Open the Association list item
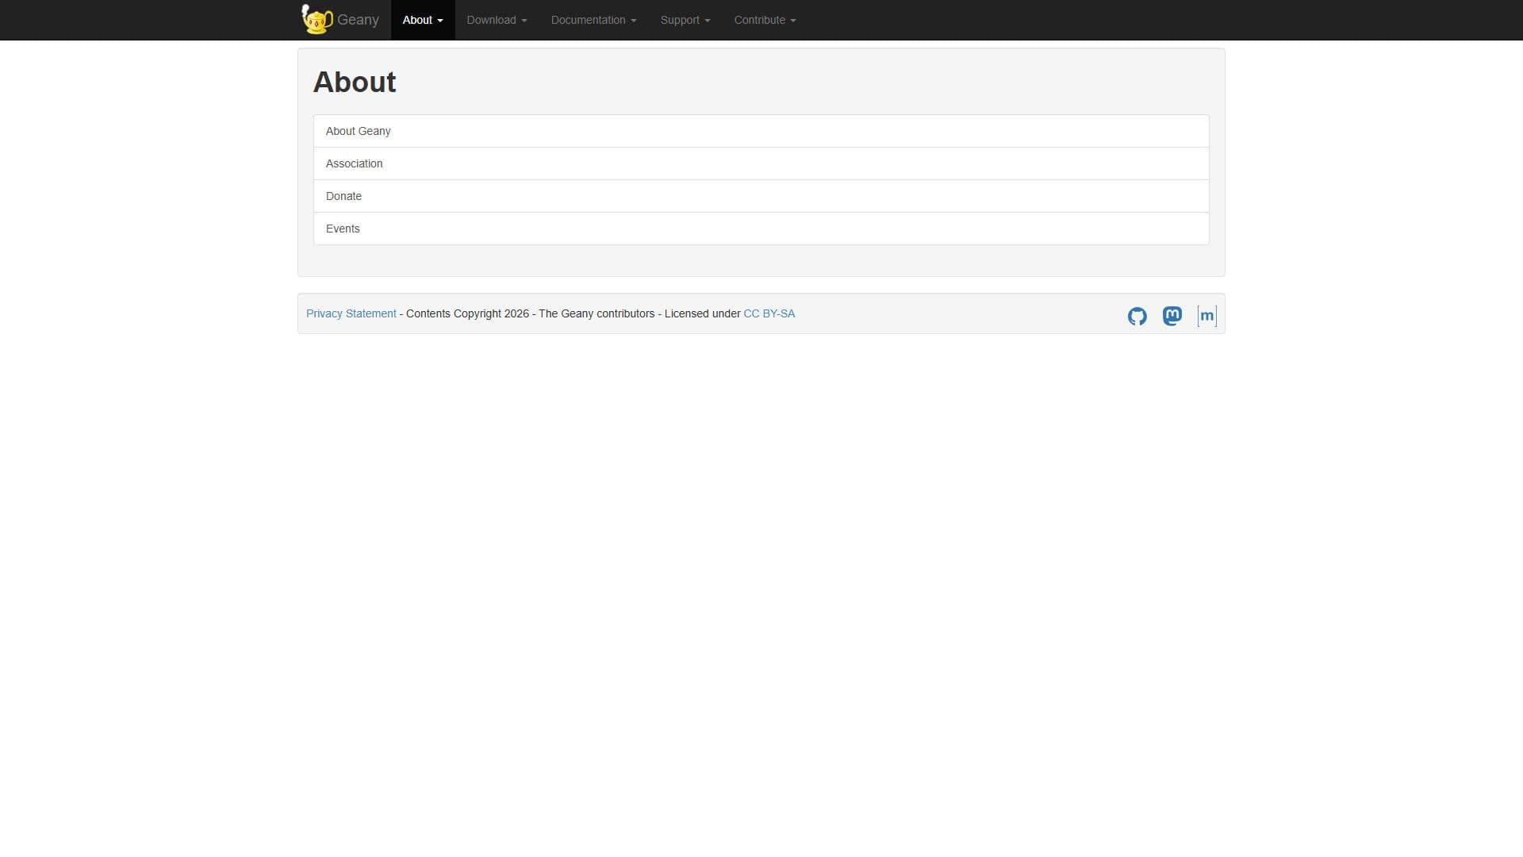The height and width of the screenshot is (857, 1523). point(761,163)
